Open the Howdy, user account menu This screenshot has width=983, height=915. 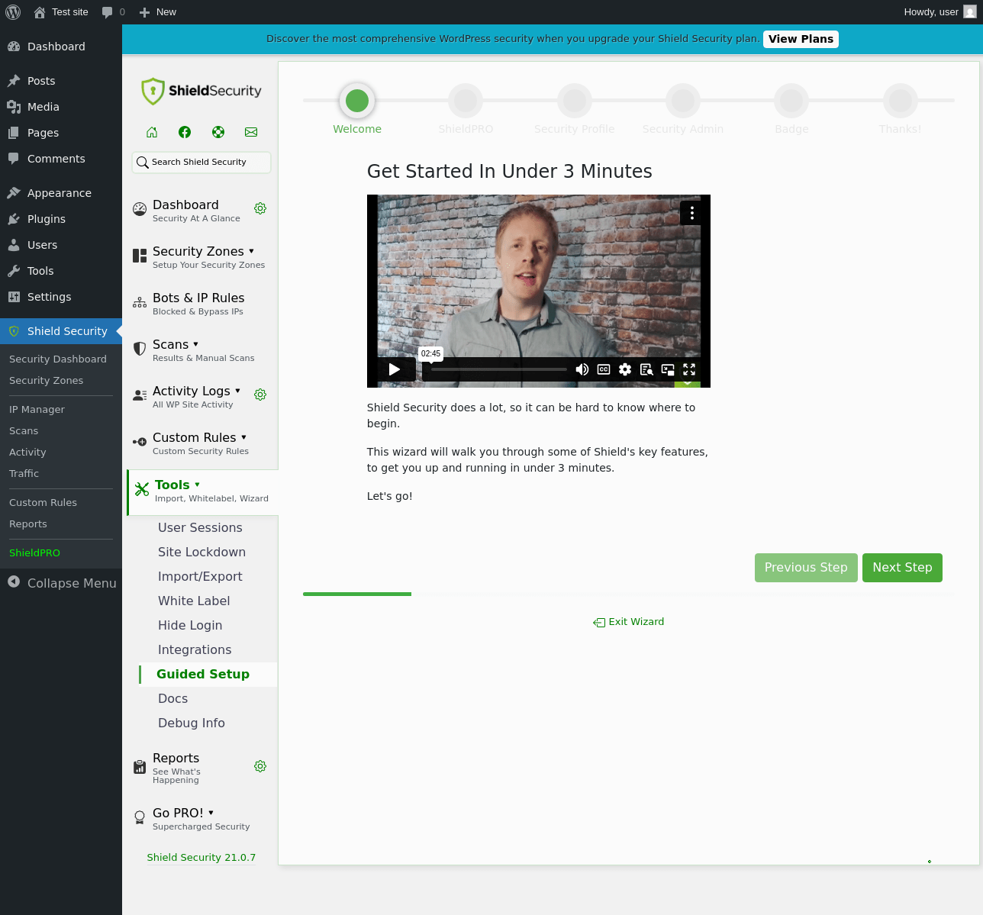[x=939, y=12]
